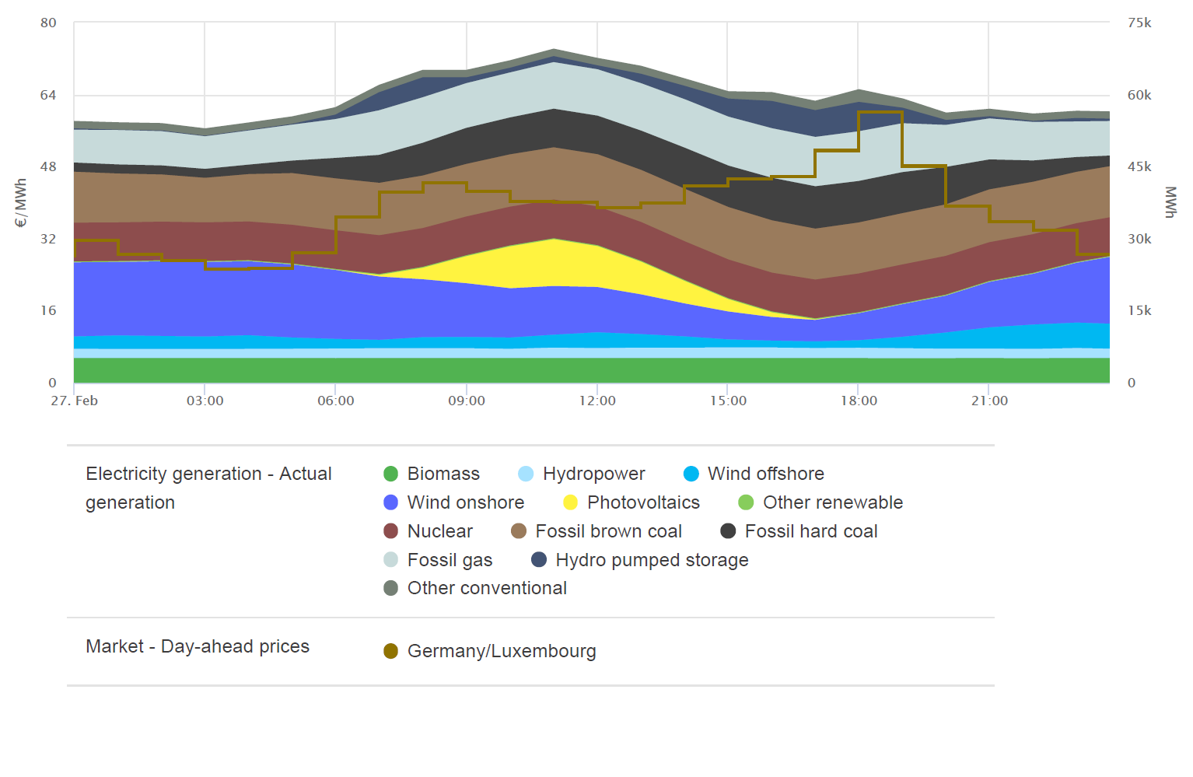The height and width of the screenshot is (777, 1193).
Task: Click the Photovoltaics legend label text
Action: tap(643, 502)
